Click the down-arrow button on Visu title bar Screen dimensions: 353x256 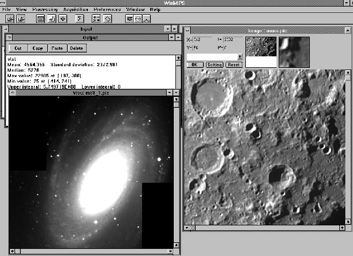click(x=170, y=92)
